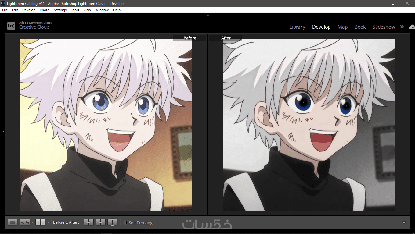Open the Help menu
The width and height of the screenshot is (415, 234).
click(117, 10)
